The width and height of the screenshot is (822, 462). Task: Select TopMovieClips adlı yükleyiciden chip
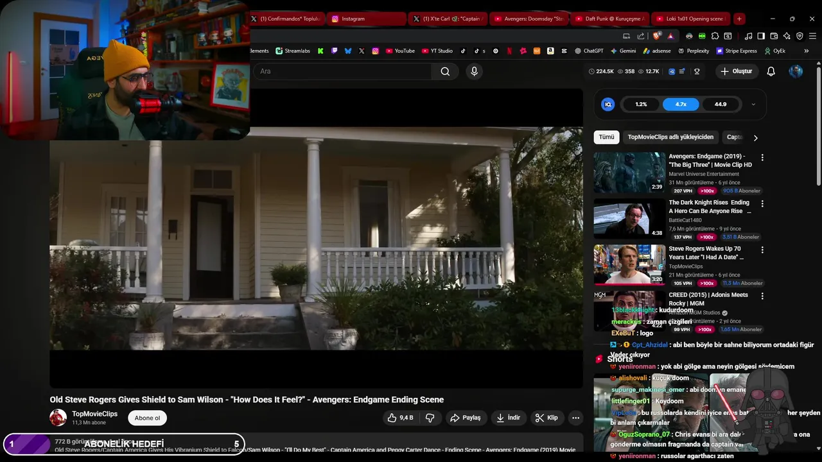670,137
